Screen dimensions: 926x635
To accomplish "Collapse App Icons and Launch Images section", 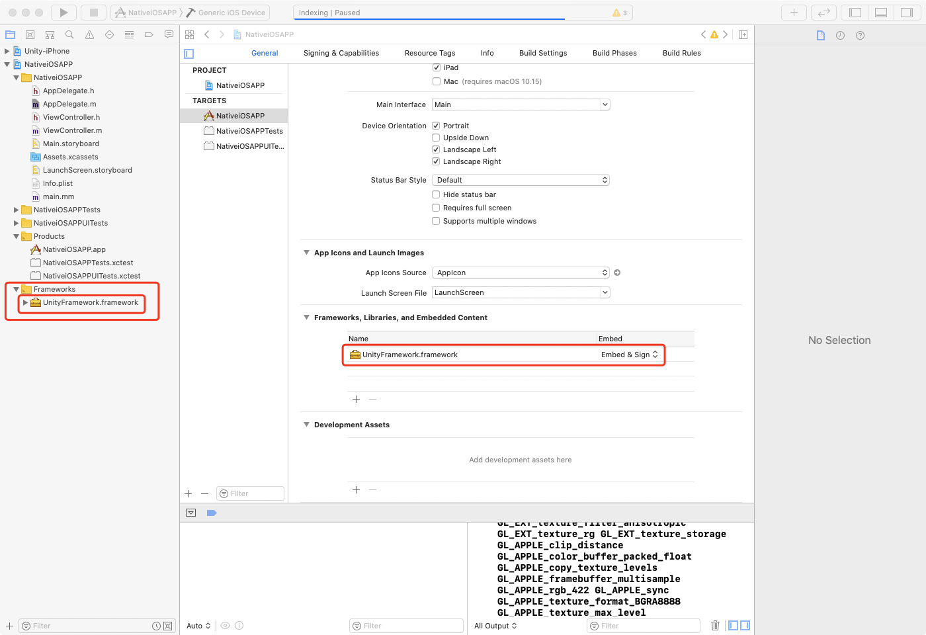I will (x=306, y=253).
